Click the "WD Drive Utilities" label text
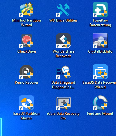The image size is (116, 136). (x=63, y=20)
